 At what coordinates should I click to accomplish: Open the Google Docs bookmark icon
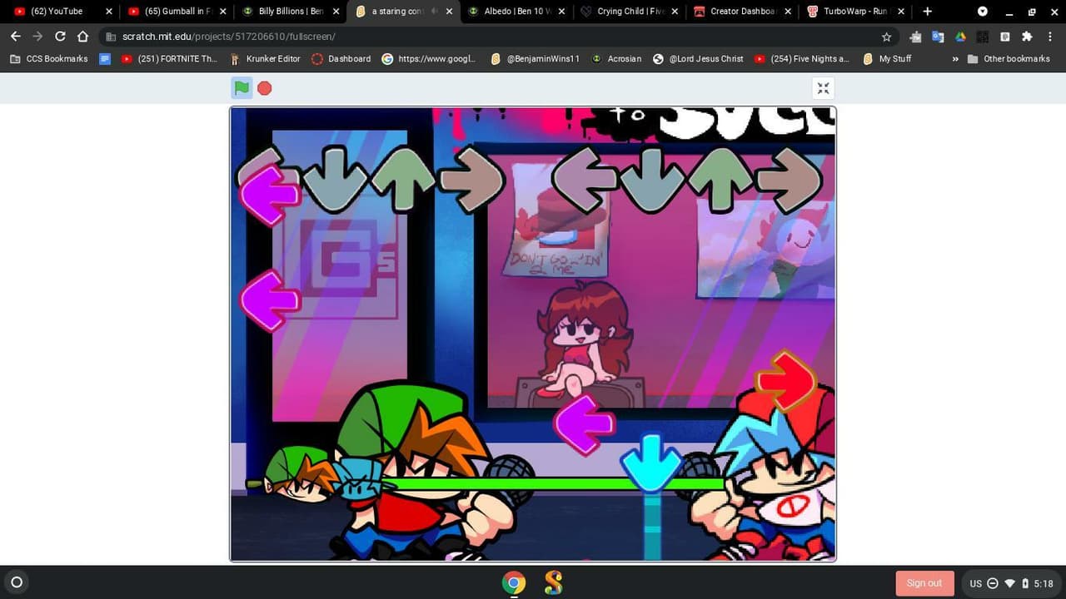click(105, 59)
